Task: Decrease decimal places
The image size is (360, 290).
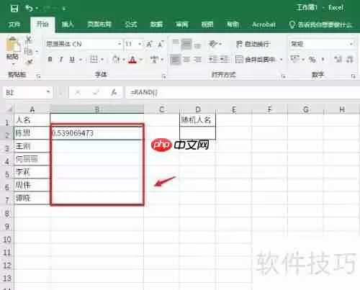Action: [x=350, y=59]
